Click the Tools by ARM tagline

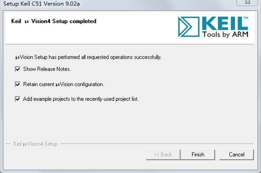click(225, 34)
